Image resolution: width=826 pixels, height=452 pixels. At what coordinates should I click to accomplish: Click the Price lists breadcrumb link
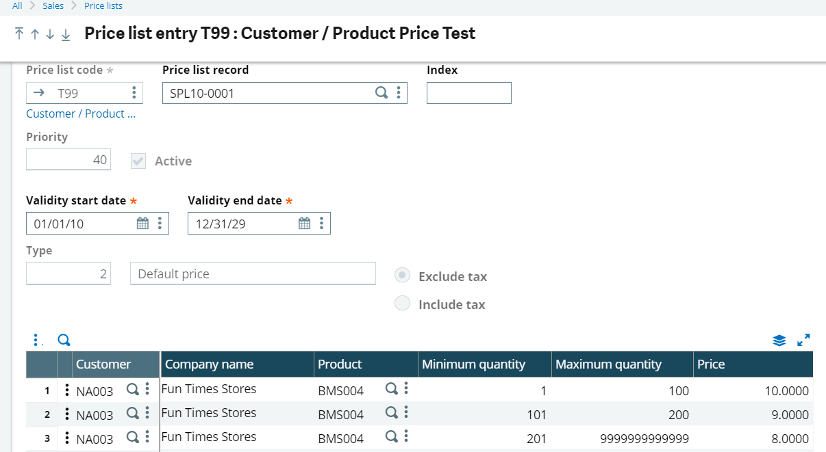(x=103, y=5)
